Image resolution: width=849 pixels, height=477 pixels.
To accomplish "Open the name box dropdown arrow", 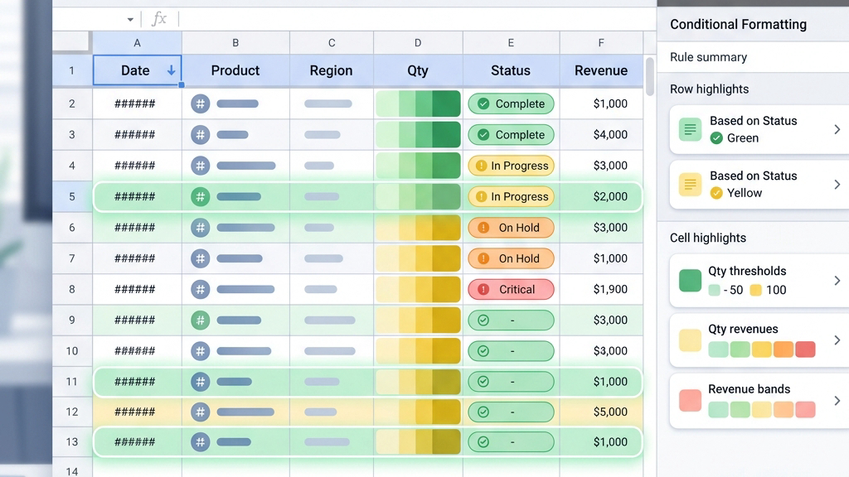I will [x=130, y=20].
